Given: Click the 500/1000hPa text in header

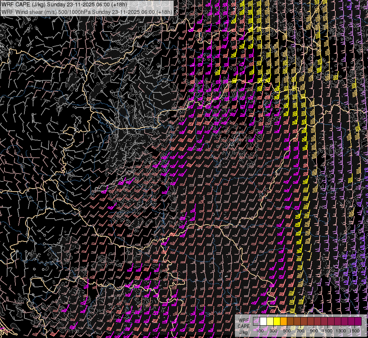Looking at the screenshot, I should coord(74,12).
